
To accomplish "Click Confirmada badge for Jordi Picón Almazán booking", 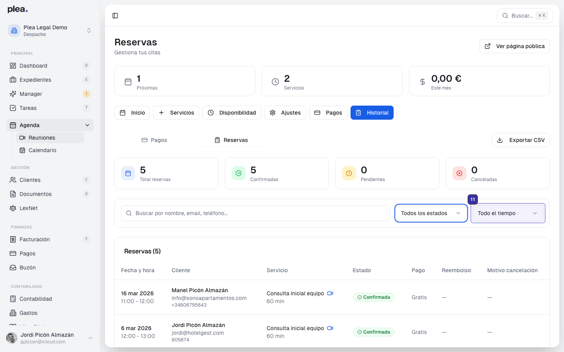I will pos(374,332).
